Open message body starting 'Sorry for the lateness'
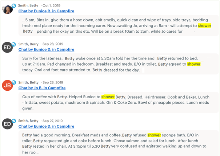 point(119,64)
